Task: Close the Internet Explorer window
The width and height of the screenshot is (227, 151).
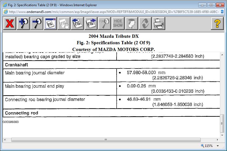Action: tap(220, 5)
